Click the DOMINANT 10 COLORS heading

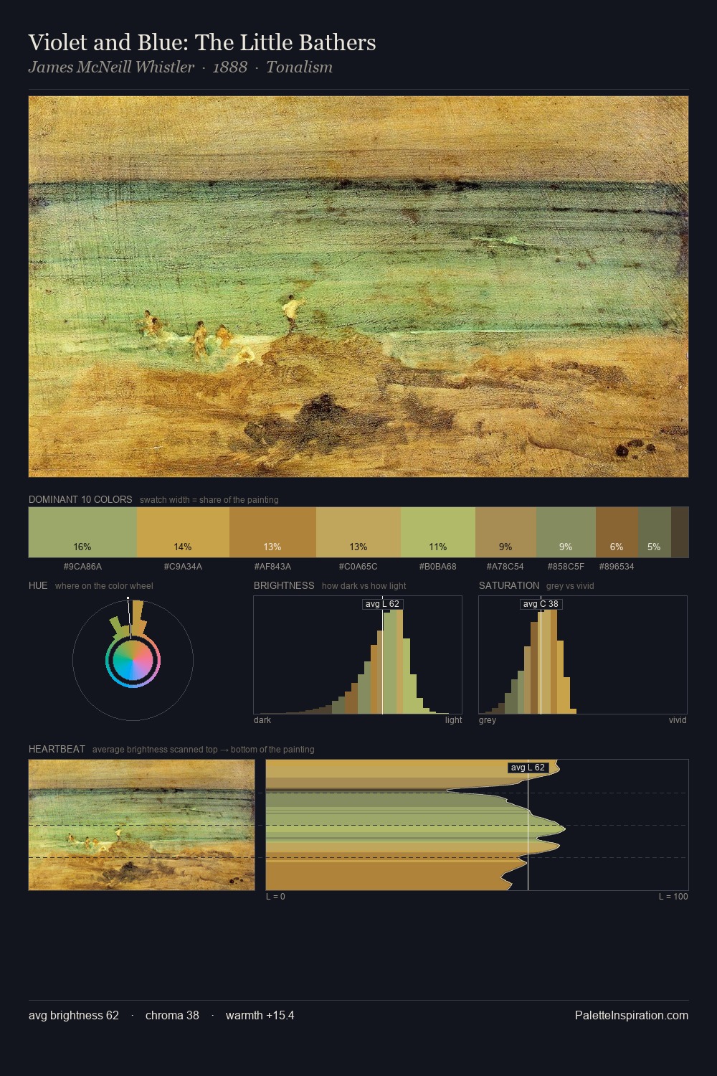[80, 499]
